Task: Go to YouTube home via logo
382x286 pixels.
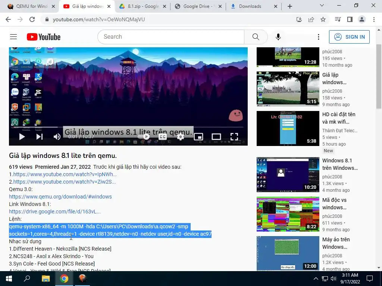Action: click(44, 37)
